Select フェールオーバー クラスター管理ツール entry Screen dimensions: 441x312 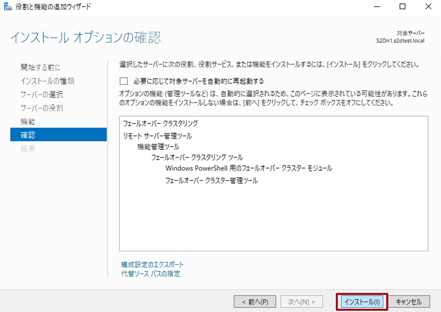(x=212, y=180)
